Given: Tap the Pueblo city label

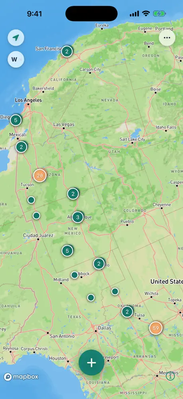Looking at the screenshot, I should coord(127,221).
